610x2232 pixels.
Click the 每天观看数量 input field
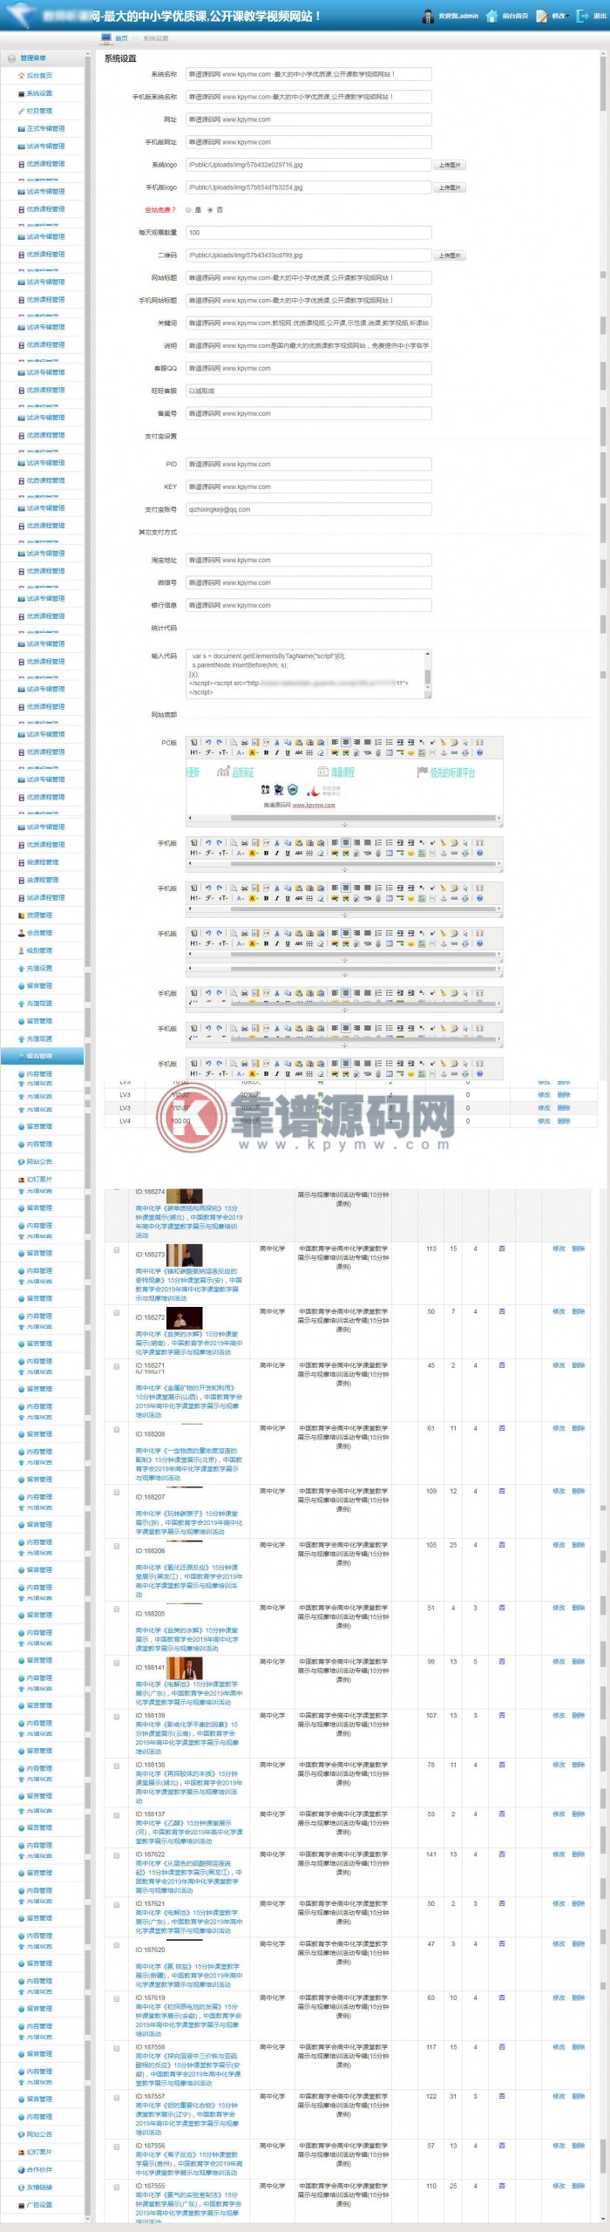[309, 233]
